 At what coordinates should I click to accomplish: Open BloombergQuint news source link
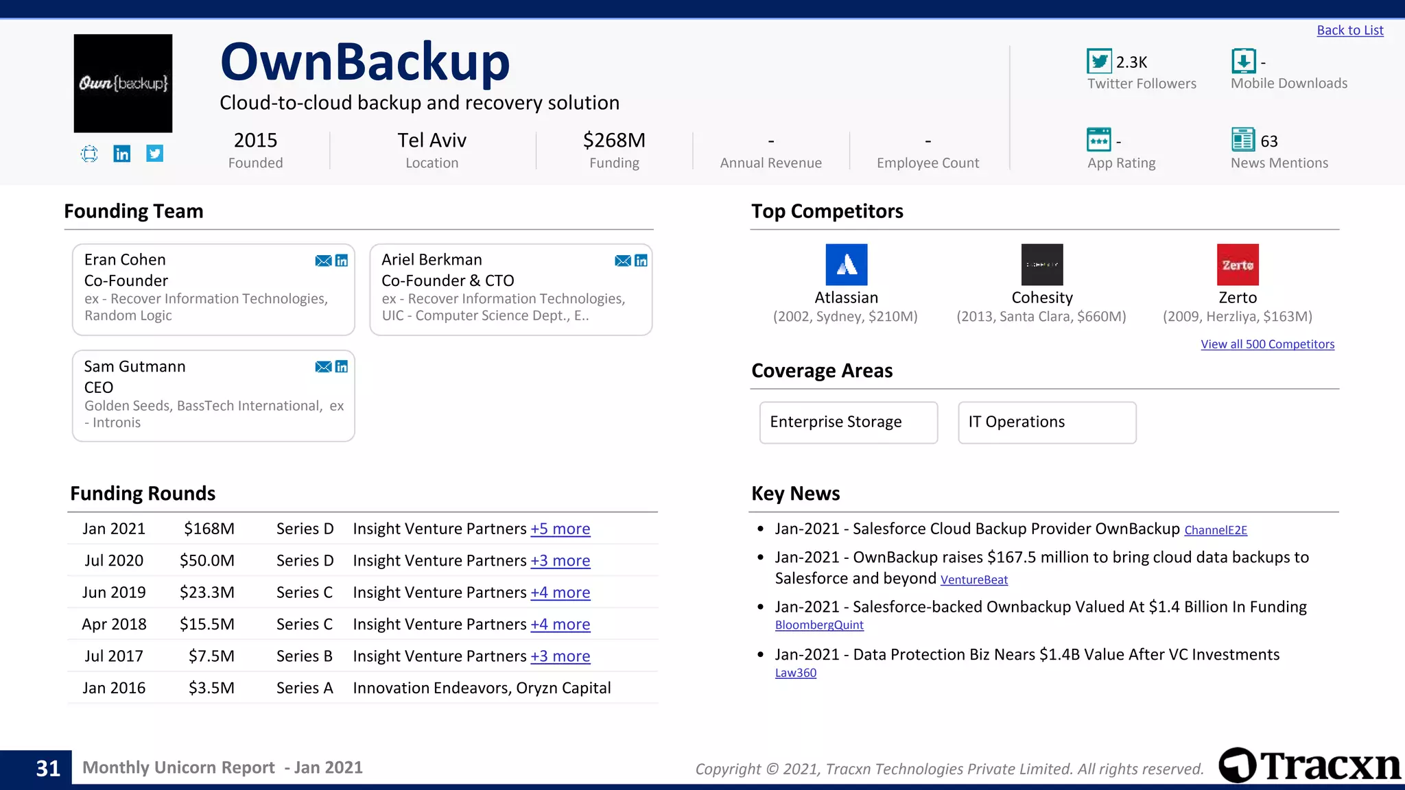click(x=819, y=625)
